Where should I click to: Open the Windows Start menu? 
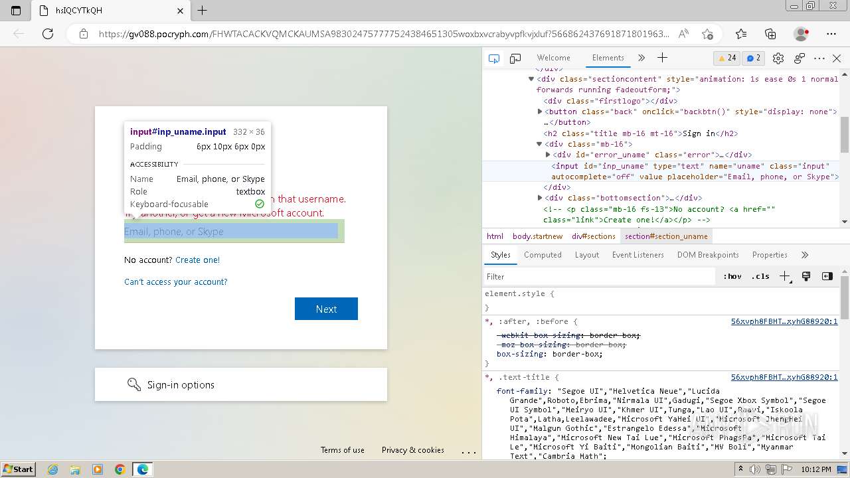tap(18, 469)
